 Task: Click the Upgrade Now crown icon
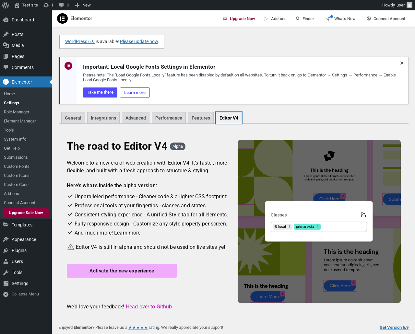[225, 18]
